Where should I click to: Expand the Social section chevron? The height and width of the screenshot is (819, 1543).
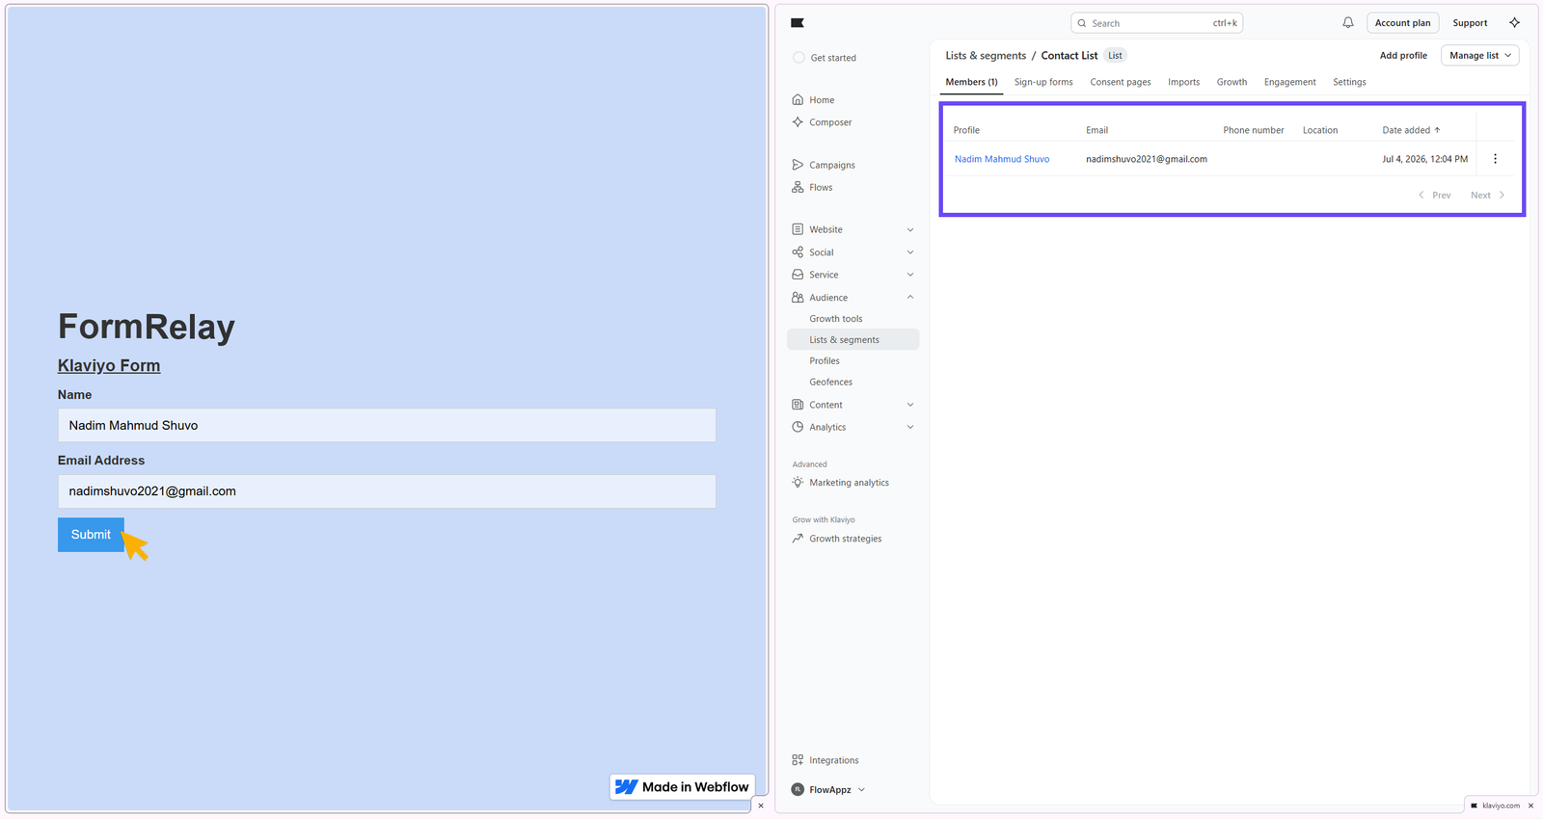click(910, 252)
